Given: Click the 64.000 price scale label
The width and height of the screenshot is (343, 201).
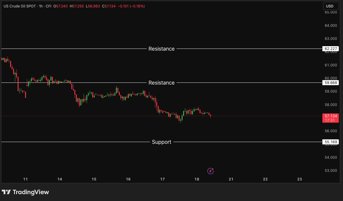Looking at the screenshot, I should click(x=331, y=26).
